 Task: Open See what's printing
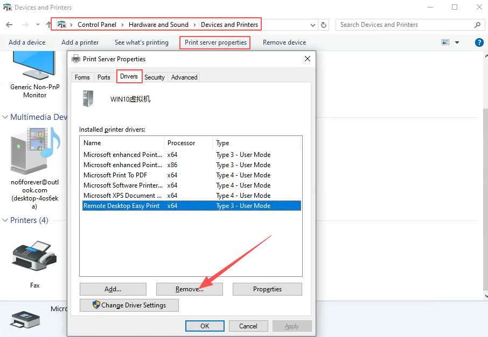pyautogui.click(x=142, y=42)
